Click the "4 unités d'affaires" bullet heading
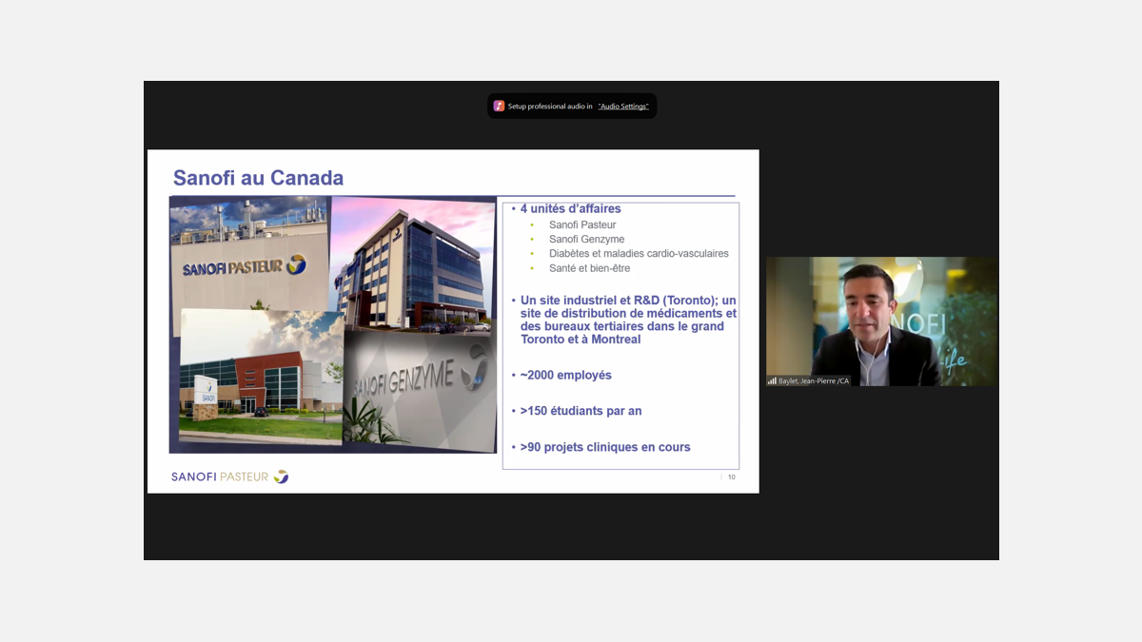This screenshot has width=1142, height=642. [570, 208]
